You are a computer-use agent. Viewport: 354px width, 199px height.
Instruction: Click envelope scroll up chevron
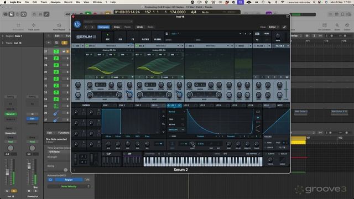tap(164, 116)
